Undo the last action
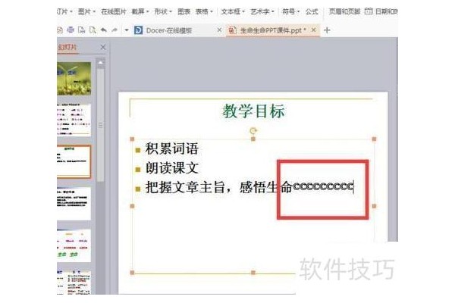This screenshot has height=303, width=455. [x=104, y=30]
